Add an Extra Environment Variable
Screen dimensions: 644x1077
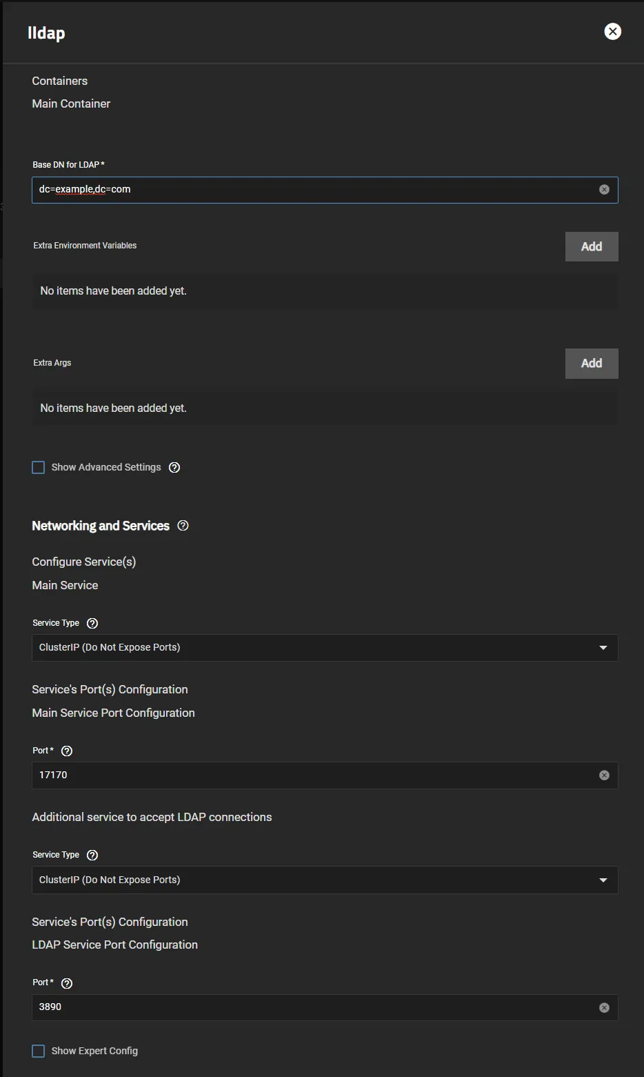click(x=591, y=246)
